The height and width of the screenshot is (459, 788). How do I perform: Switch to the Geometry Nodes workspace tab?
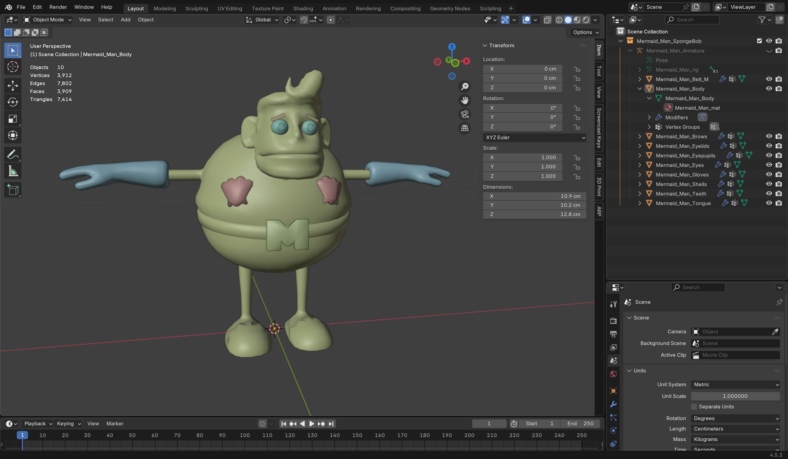450,8
